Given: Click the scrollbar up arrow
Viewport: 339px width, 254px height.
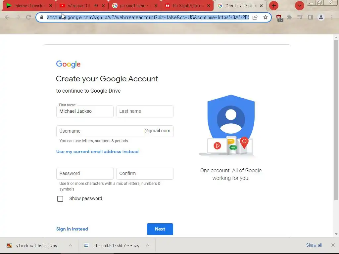Looking at the screenshot, I should click(x=336, y=37).
